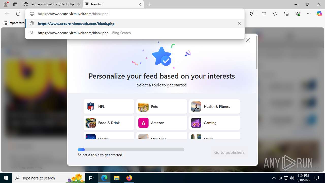Open Microsoft Edge from taskbar
Screen dimensions: 325x183
[x=104, y=178]
